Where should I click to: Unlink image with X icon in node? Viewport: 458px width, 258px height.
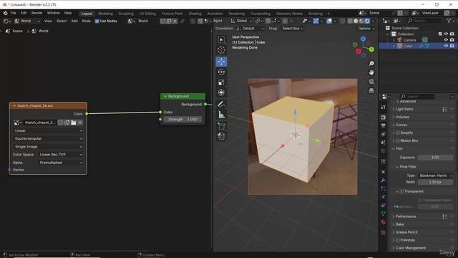[x=79, y=123]
